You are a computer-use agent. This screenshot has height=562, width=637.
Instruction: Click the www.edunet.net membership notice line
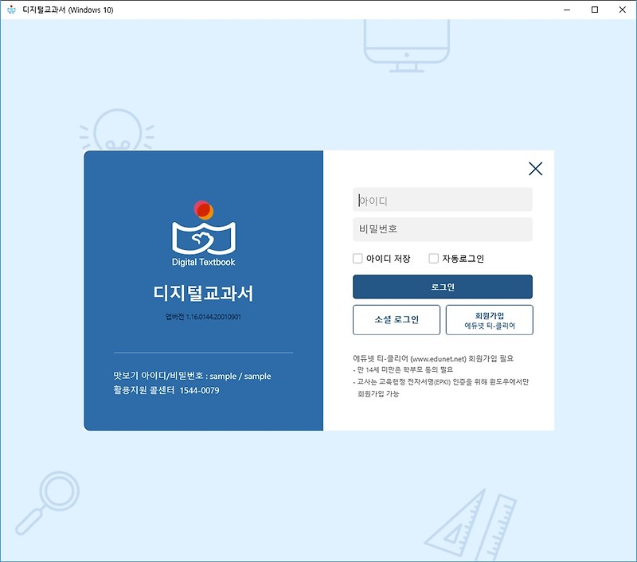tap(433, 358)
